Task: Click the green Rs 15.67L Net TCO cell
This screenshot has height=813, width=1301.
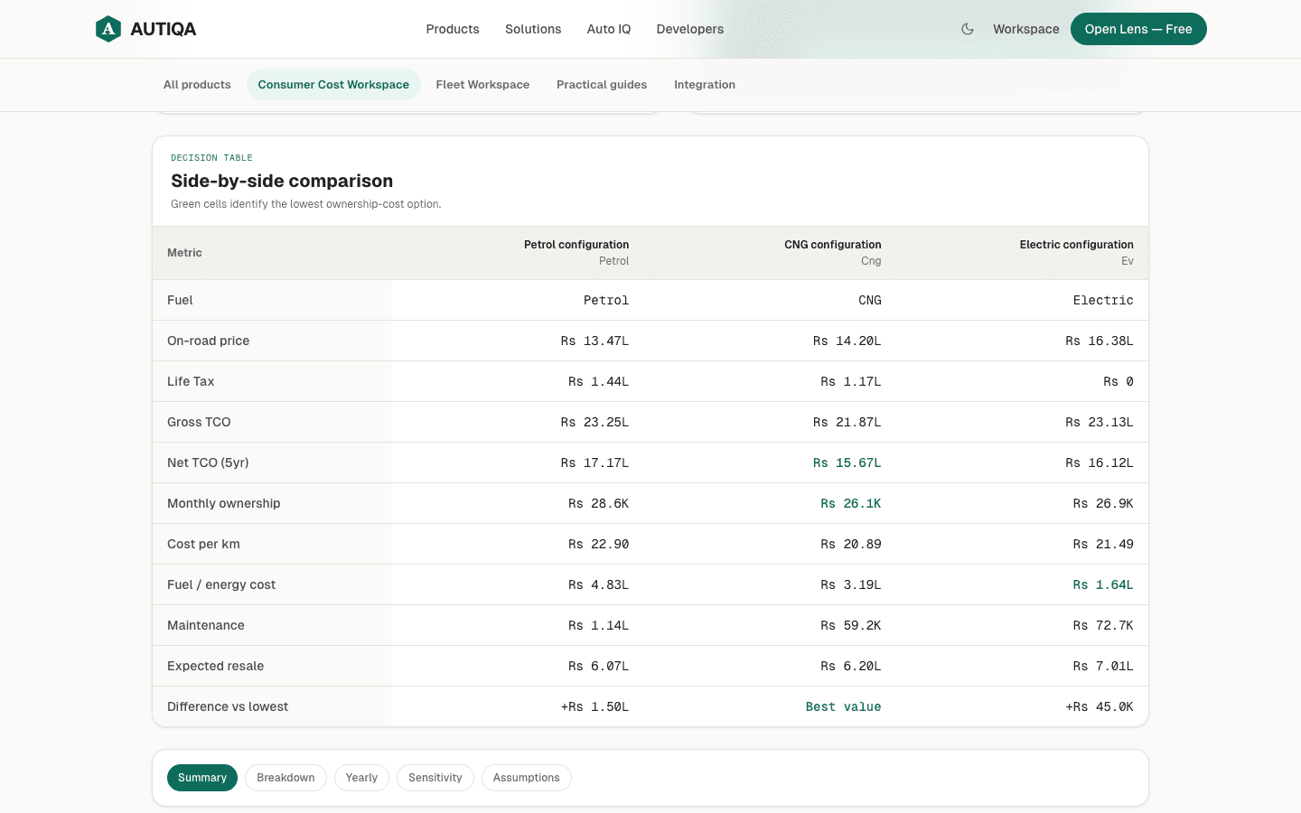Action: 847,463
